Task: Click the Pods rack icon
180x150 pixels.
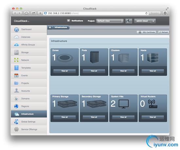Action: 94,57
